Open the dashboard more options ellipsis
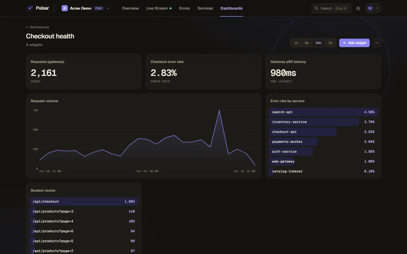The height and width of the screenshot is (254, 407). 377,43
